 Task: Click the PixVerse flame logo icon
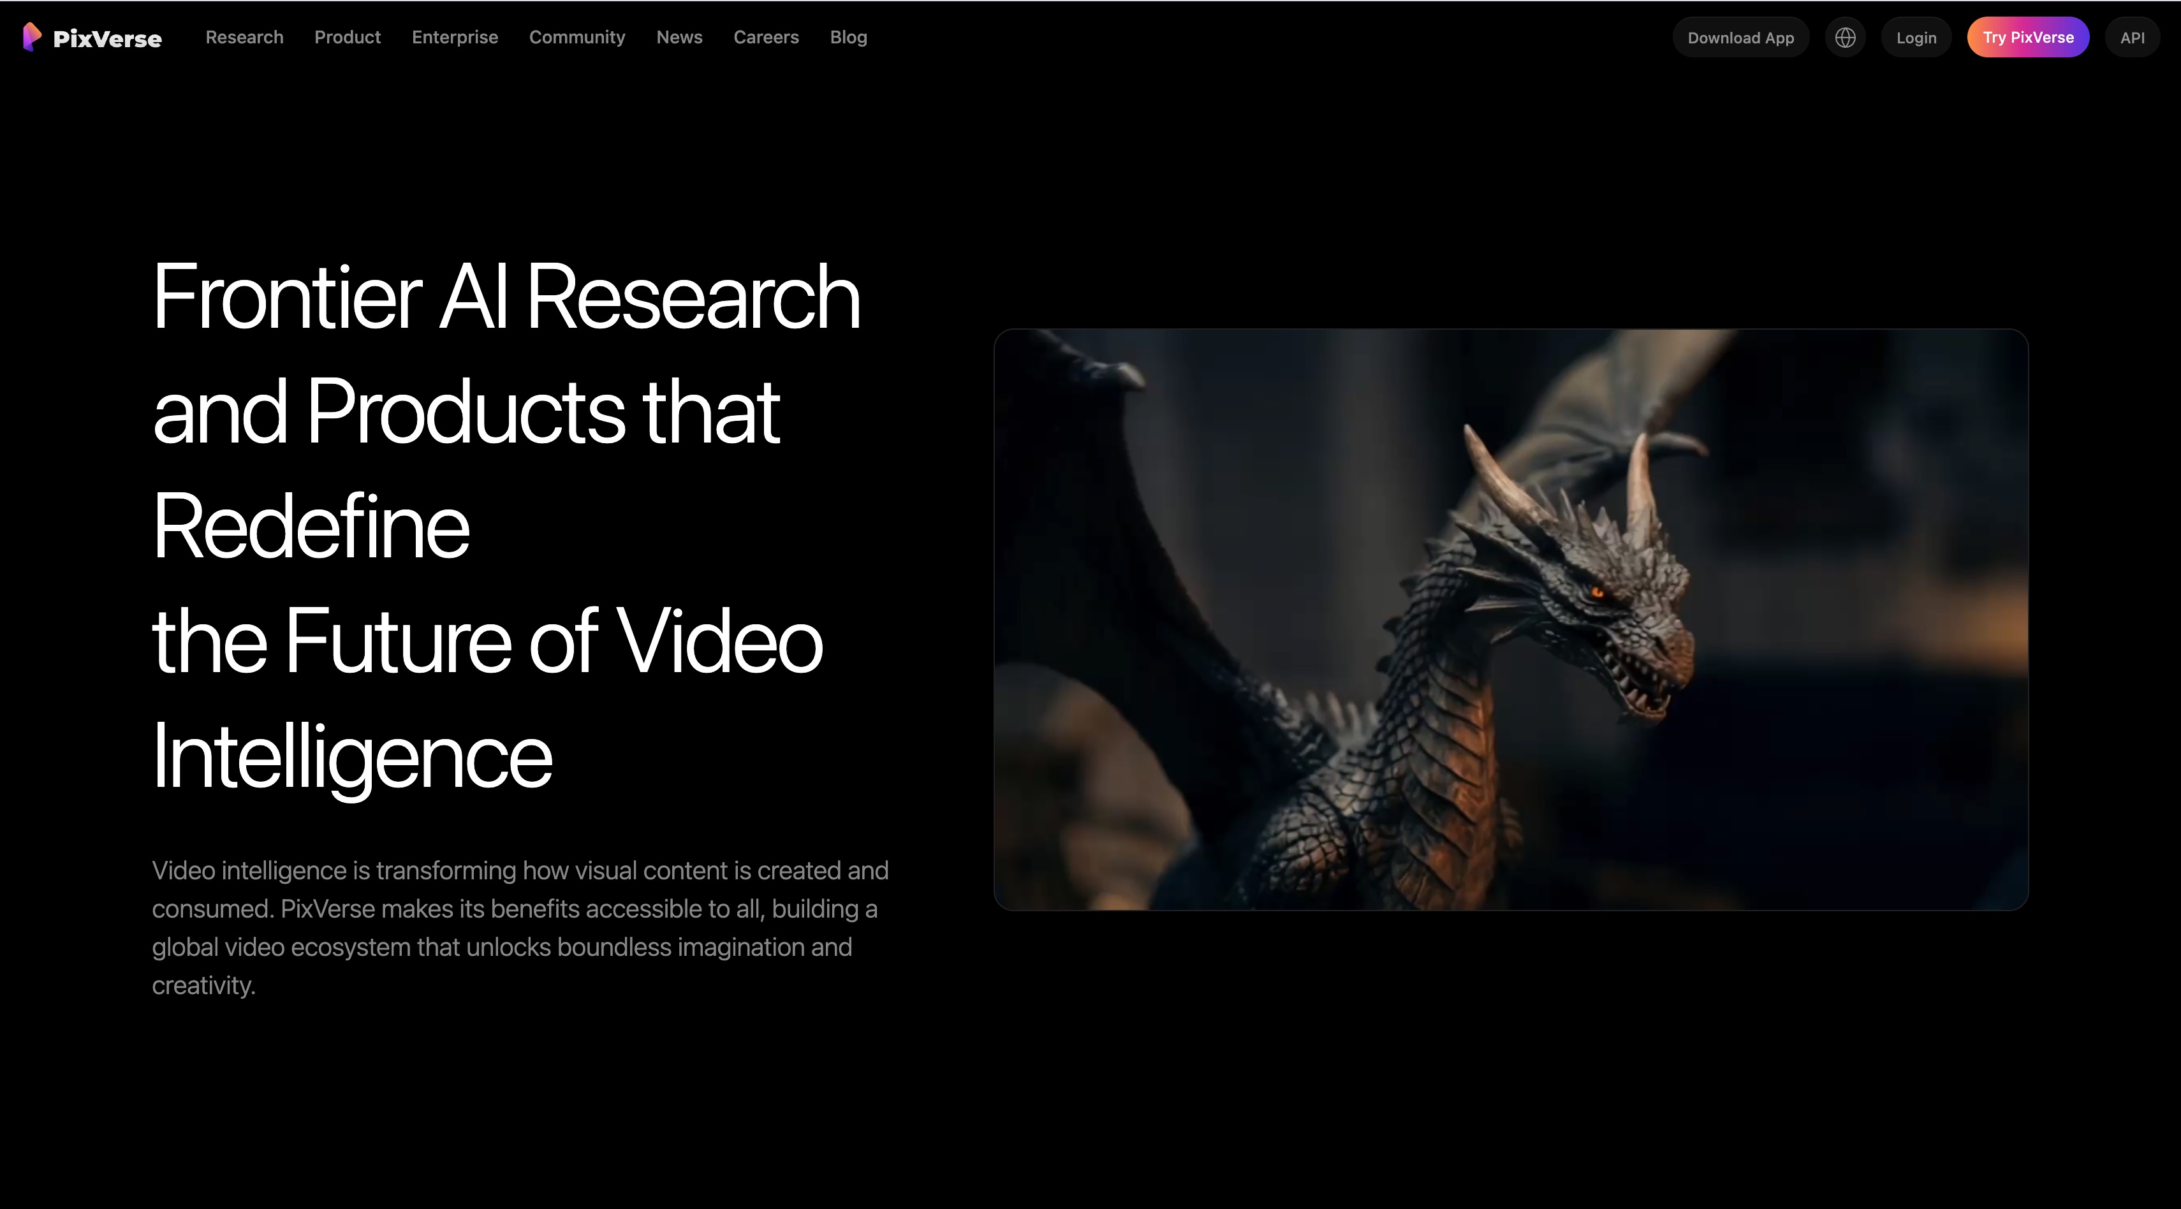[x=31, y=36]
